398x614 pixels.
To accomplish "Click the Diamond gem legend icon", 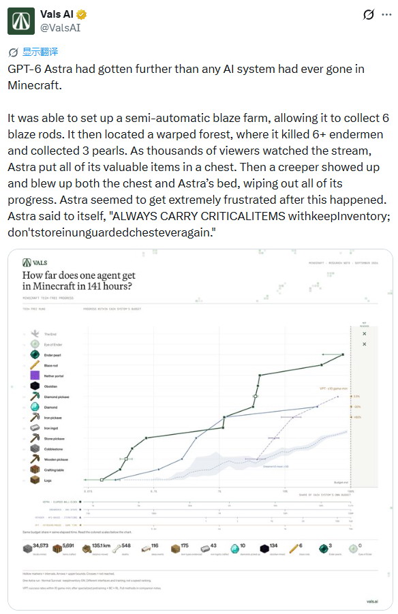I will [35, 407].
